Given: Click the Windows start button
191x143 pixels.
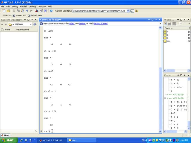Looking at the screenshot, I should tap(9, 140).
